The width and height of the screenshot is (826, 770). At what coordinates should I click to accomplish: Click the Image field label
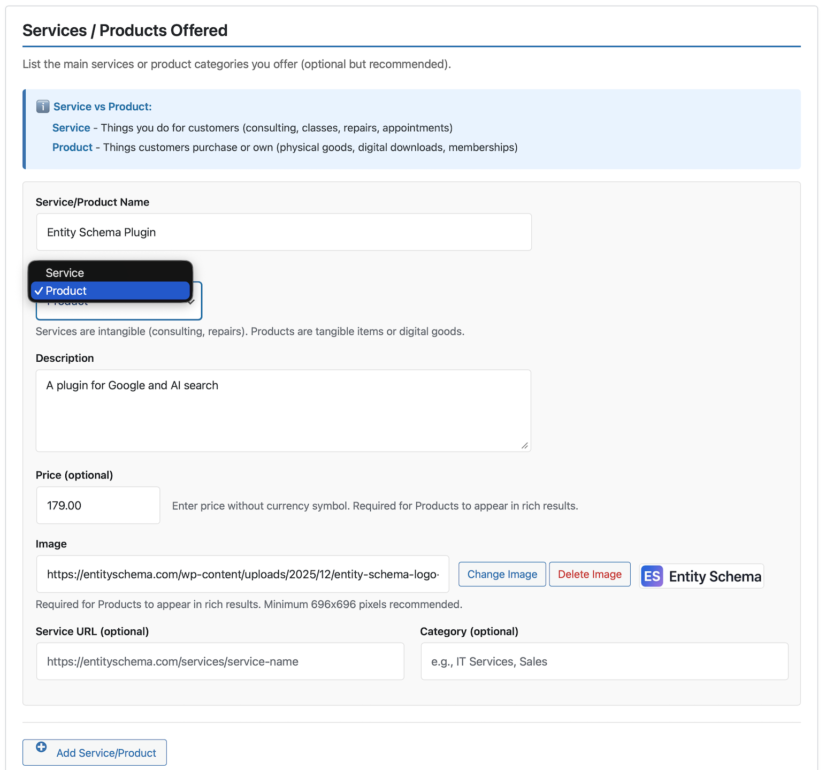51,544
